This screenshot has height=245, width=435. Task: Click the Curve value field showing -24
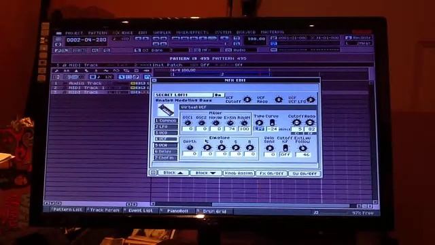(x=272, y=129)
